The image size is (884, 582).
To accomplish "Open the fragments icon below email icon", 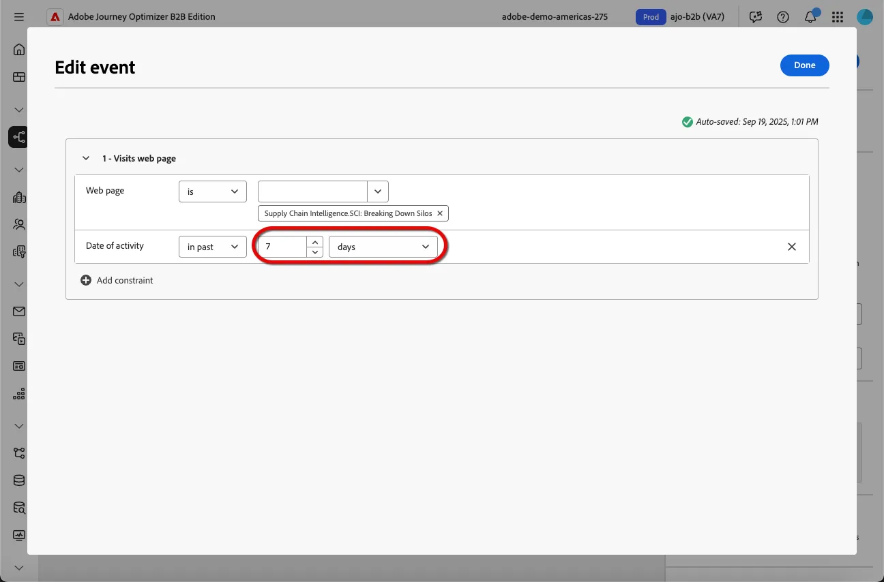I will (19, 338).
